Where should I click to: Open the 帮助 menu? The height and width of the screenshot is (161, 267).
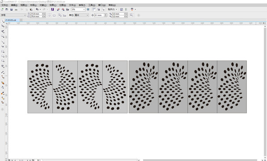point(112,5)
